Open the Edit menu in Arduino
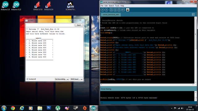Viewport: 198px width, 111px height. pos(106,6)
